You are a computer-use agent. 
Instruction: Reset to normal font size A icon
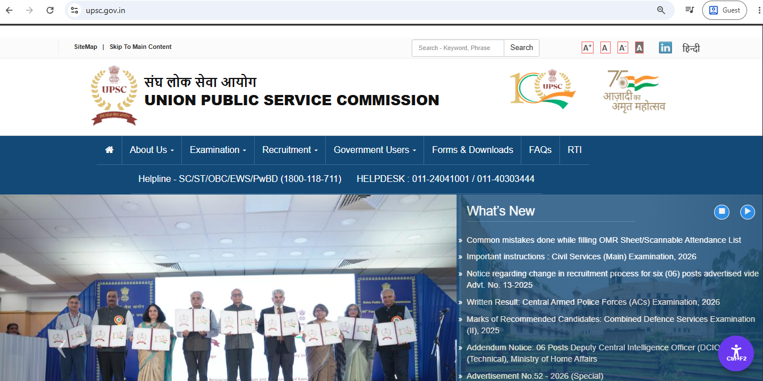[606, 48]
